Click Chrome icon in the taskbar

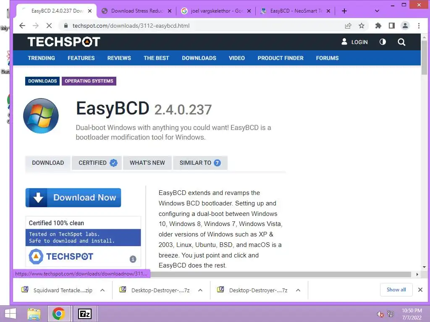coord(59,314)
